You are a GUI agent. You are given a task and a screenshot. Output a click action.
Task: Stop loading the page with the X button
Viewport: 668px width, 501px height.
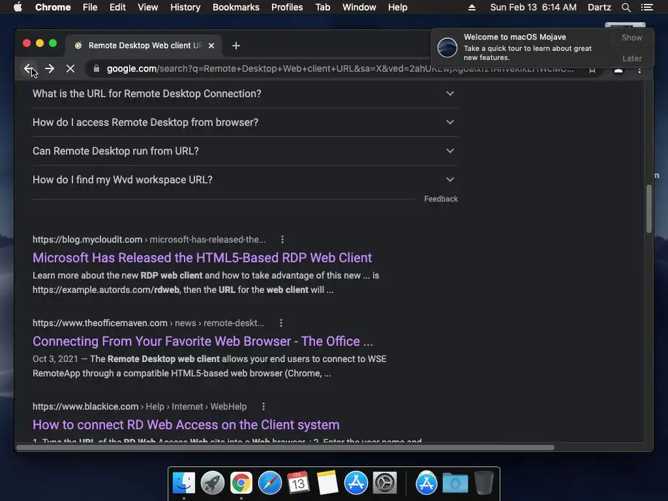coord(70,68)
